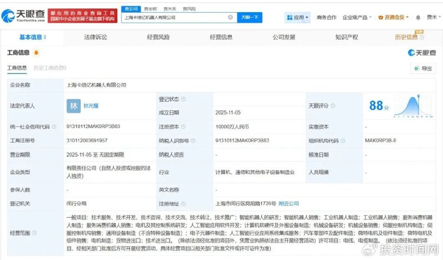
Task: Open the 应用 dropdown menu
Action: click(297, 18)
